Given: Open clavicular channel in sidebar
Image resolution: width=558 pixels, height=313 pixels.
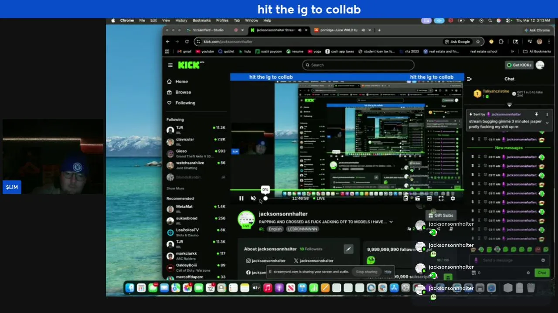Looking at the screenshot, I should coord(196,141).
